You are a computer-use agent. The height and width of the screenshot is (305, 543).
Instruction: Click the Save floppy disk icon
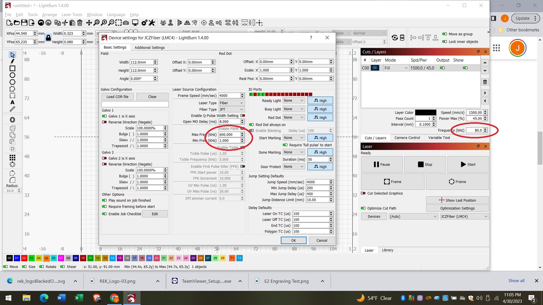(x=24, y=23)
